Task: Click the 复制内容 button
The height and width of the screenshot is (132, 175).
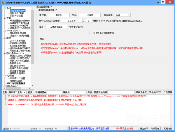Action: point(168,129)
